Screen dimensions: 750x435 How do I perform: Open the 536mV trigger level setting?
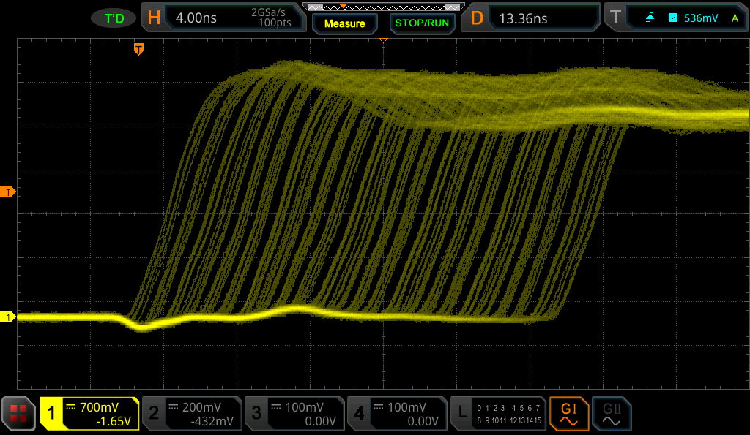pyautogui.click(x=701, y=18)
